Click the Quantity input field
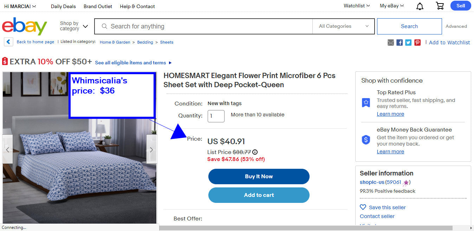 coord(216,116)
